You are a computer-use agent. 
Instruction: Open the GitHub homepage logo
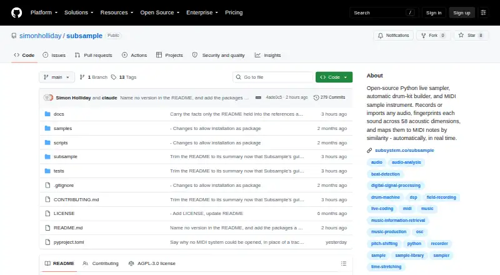coord(17,12)
